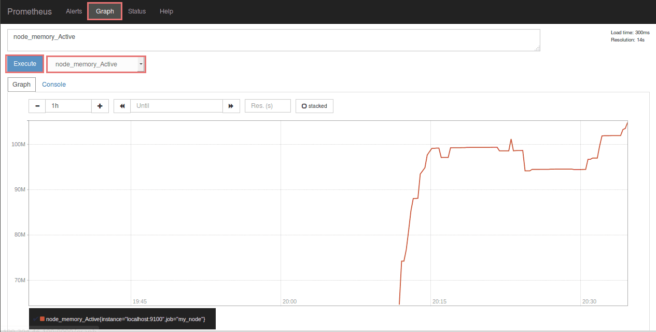Click the Prometheus brand link
The height and width of the screenshot is (332, 656).
click(30, 11)
